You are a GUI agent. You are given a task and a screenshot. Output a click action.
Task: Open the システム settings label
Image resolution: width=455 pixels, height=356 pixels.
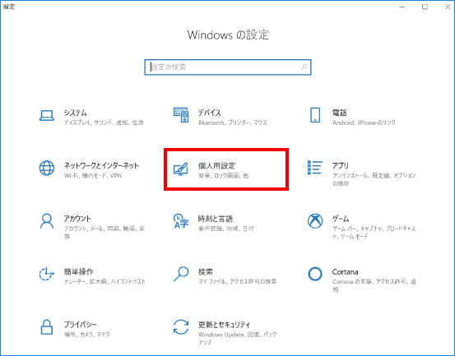[x=76, y=113]
